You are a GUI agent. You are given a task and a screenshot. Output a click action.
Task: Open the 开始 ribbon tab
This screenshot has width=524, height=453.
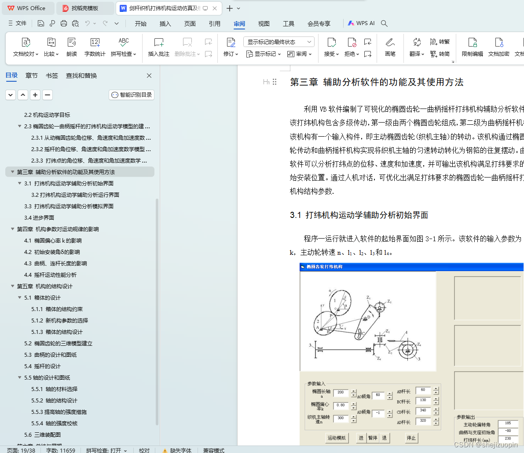(x=141, y=24)
